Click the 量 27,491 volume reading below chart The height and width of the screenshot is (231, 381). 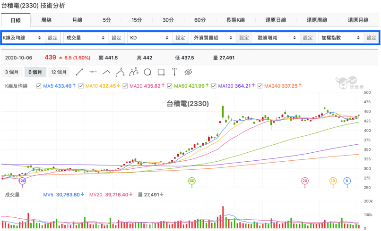(x=150, y=195)
